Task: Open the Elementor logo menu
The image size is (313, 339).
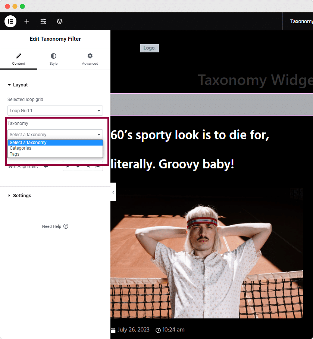Action: click(x=10, y=21)
